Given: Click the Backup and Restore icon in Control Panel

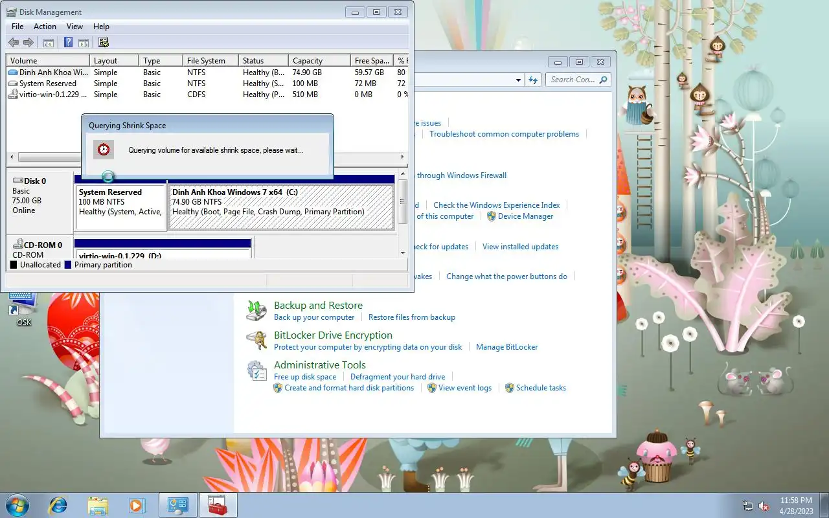Looking at the screenshot, I should (x=256, y=311).
